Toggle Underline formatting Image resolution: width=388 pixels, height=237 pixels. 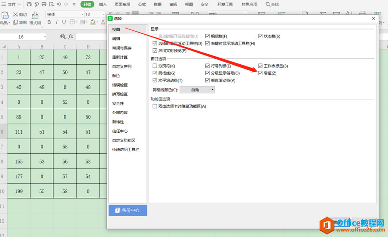coord(64,22)
